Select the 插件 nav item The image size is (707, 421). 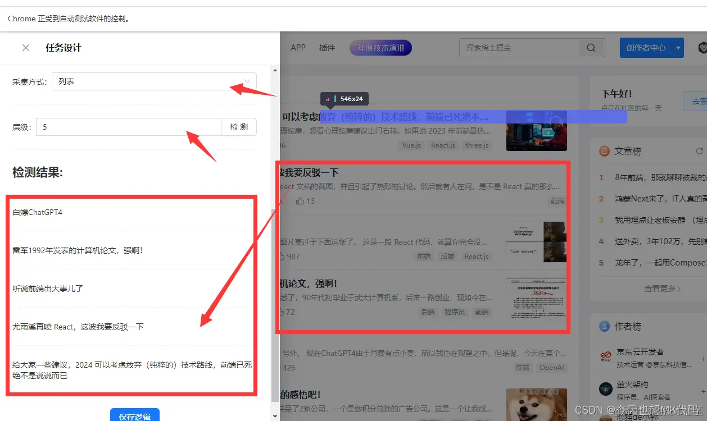(x=327, y=48)
